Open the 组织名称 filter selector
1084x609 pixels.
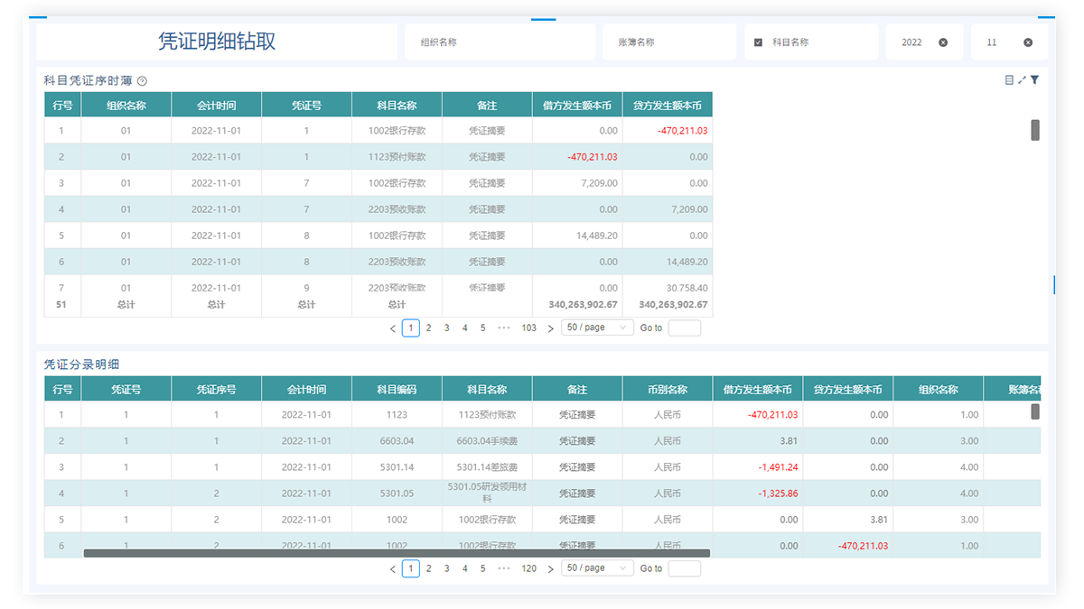(497, 42)
